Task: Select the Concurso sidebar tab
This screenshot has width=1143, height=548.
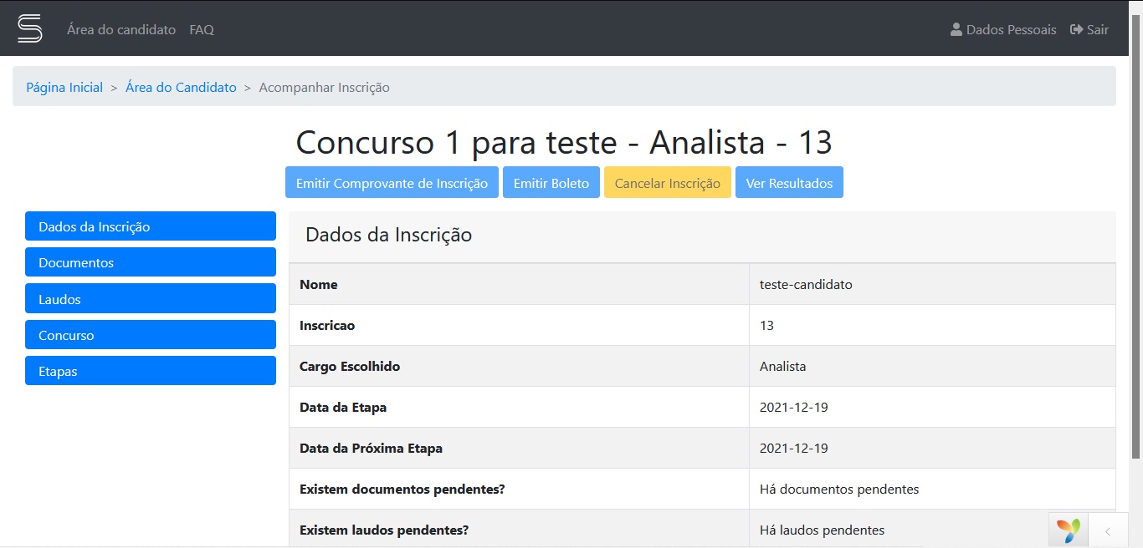Action: point(151,335)
